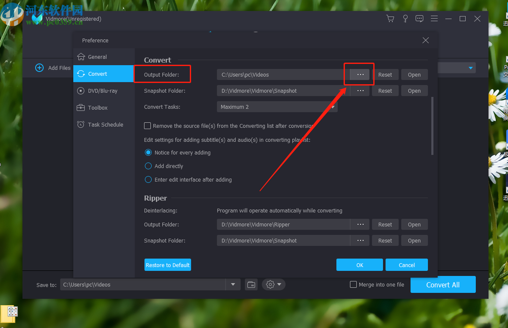Click the D:\Vidmore\Vidmore\Ripper path field

(x=283, y=224)
